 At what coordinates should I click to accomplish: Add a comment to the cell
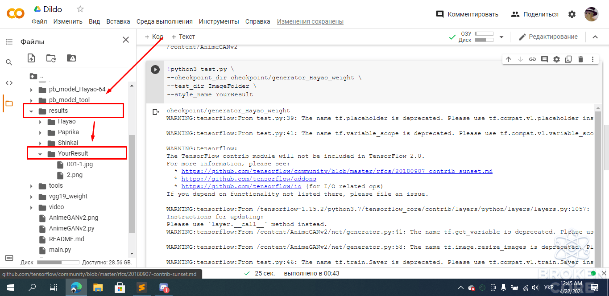[544, 59]
